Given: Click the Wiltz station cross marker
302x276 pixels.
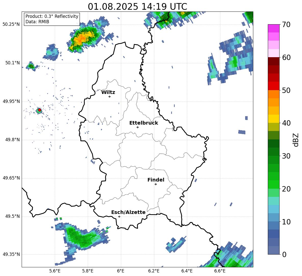Looking at the screenshot, I should (x=110, y=97).
